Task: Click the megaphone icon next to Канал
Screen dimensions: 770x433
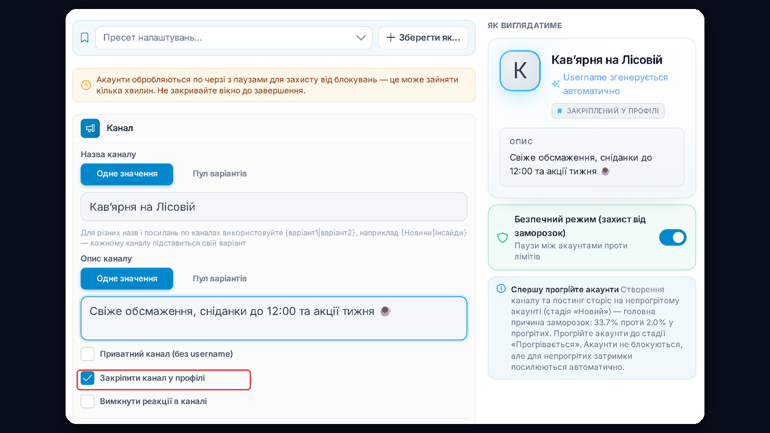Action: point(90,128)
